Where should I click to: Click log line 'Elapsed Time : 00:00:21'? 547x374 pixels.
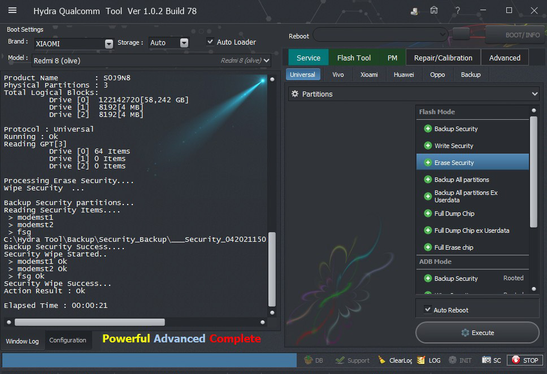pos(56,305)
